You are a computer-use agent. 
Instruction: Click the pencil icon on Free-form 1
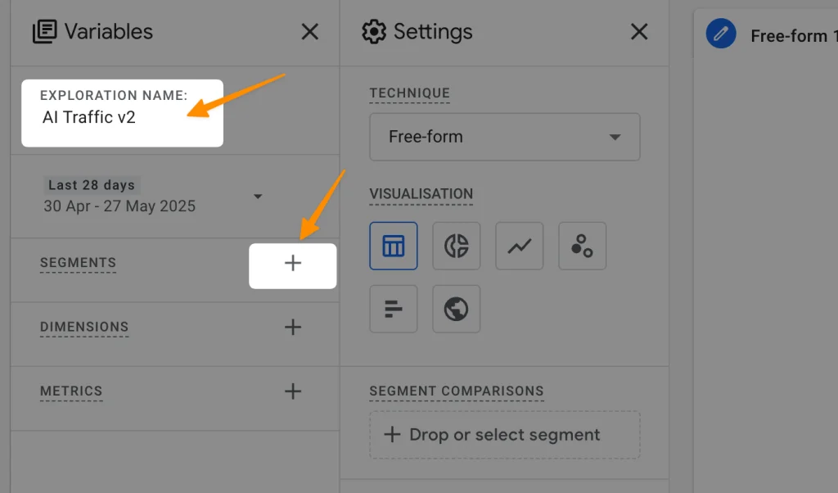coord(721,35)
